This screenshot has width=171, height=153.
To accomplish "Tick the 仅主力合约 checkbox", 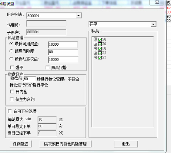I will 12,99.
